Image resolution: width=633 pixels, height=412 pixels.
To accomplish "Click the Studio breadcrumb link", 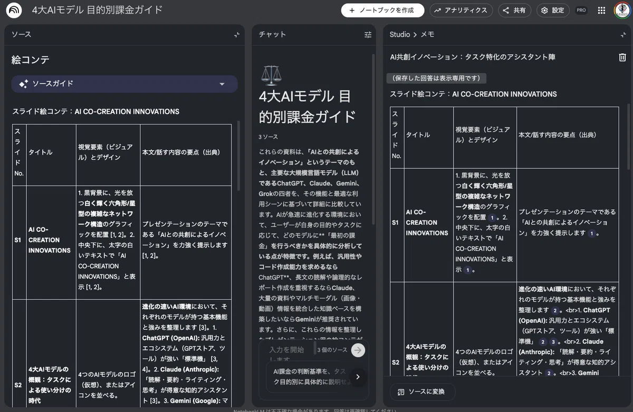I will (400, 34).
